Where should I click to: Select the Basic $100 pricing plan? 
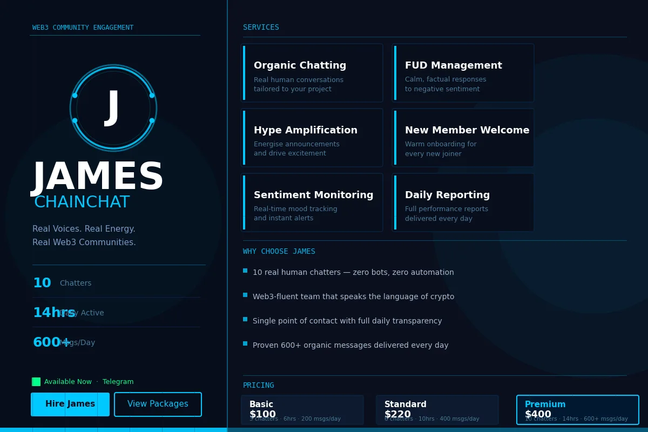click(x=302, y=410)
